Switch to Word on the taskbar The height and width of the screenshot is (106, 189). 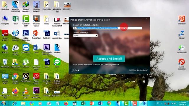100,103
